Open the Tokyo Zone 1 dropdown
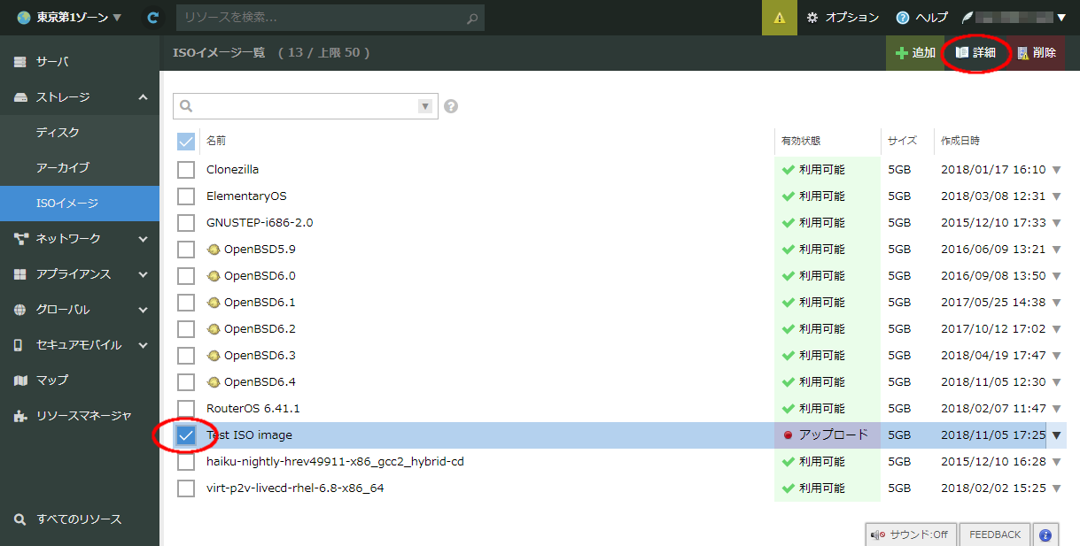The height and width of the screenshot is (546, 1080). tap(69, 18)
